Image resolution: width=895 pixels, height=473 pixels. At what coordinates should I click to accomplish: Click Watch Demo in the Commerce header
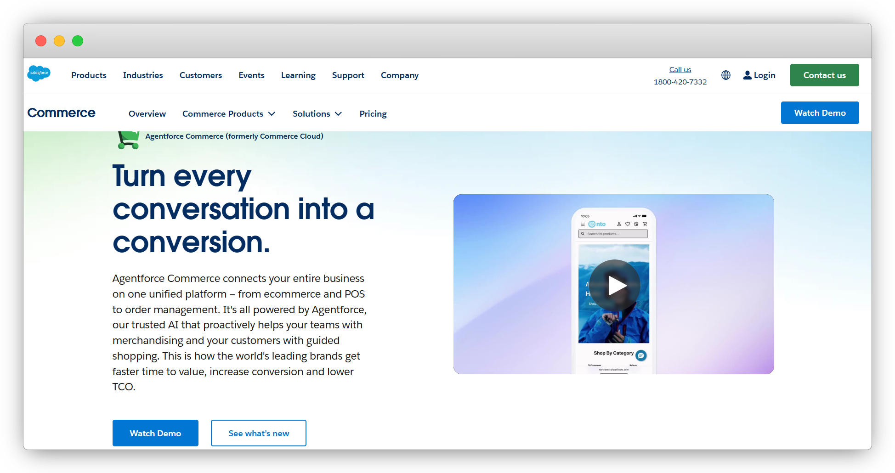click(820, 113)
